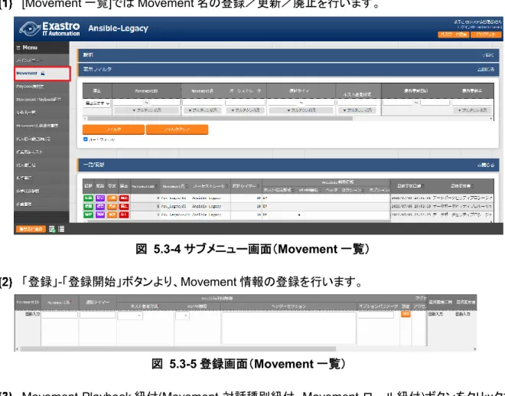Image resolution: width=505 pixels, height=396 pixels.
Task: Click orange button in Pav_Legacy02 row
Action: (x=112, y=206)
